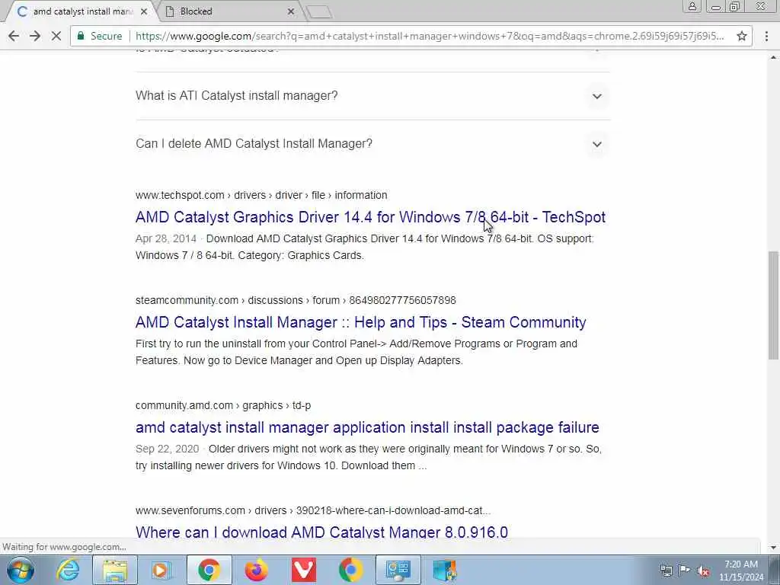
Task: Click the 'Apr 28, 2014' result date
Action: coord(165,238)
